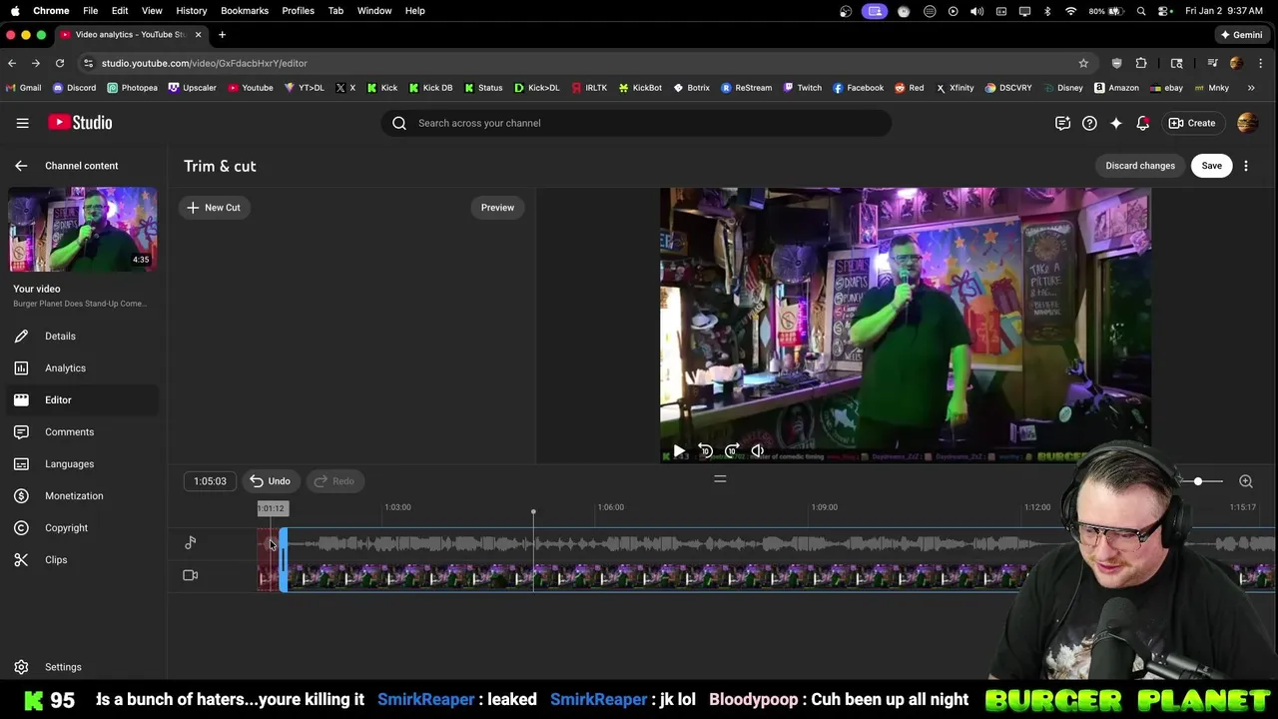Open the Apple menu
Viewport: 1278px width, 719px height.
pos(15,10)
